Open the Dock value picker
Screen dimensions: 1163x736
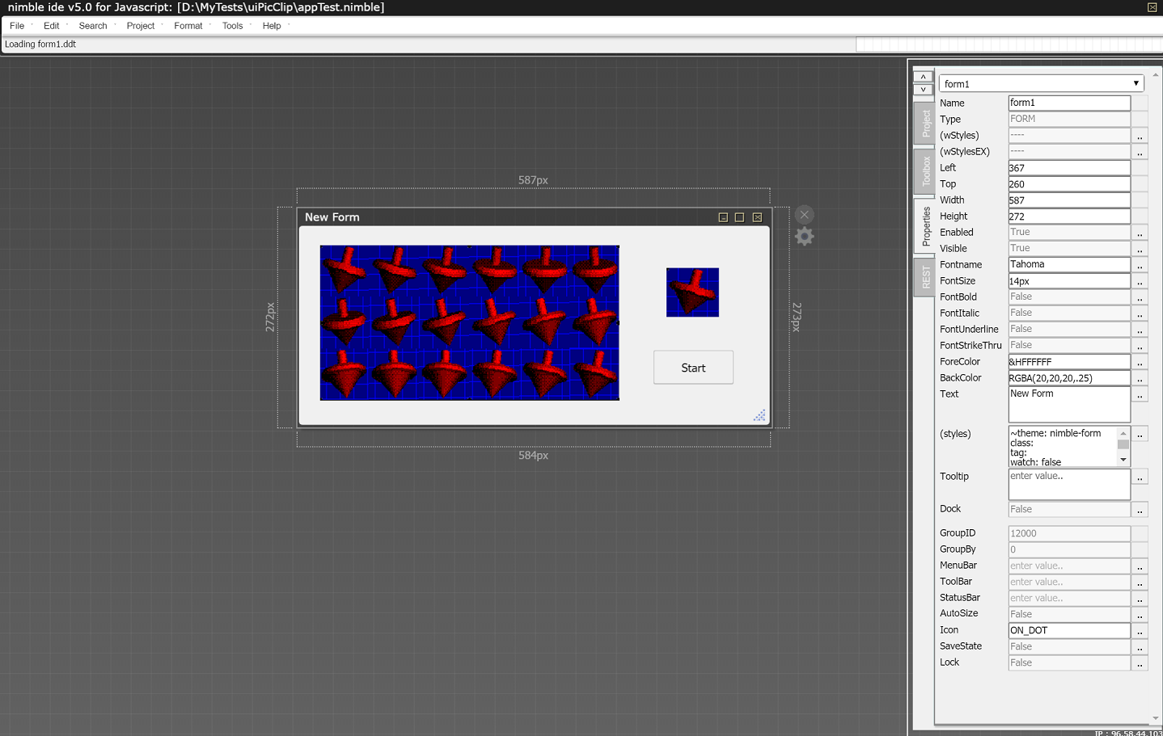click(x=1140, y=510)
